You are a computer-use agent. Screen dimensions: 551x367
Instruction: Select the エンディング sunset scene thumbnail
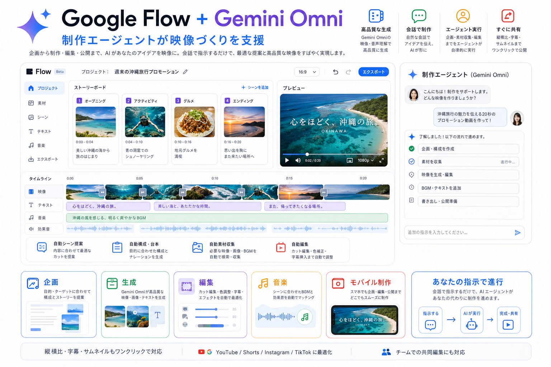click(244, 122)
